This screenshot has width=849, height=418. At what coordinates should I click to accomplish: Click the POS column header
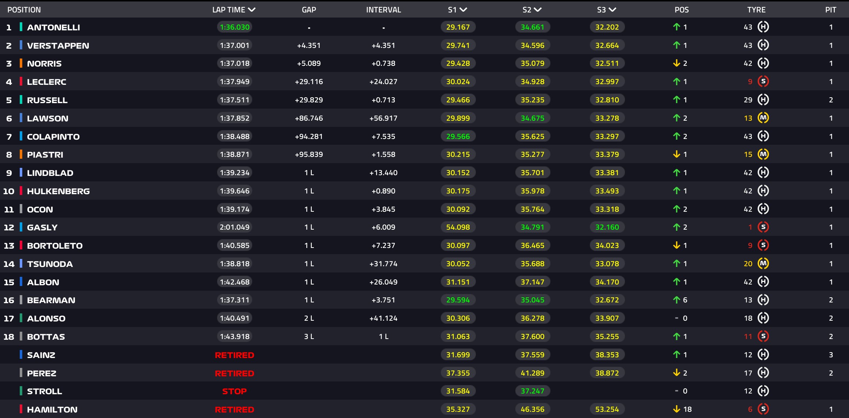click(x=682, y=10)
